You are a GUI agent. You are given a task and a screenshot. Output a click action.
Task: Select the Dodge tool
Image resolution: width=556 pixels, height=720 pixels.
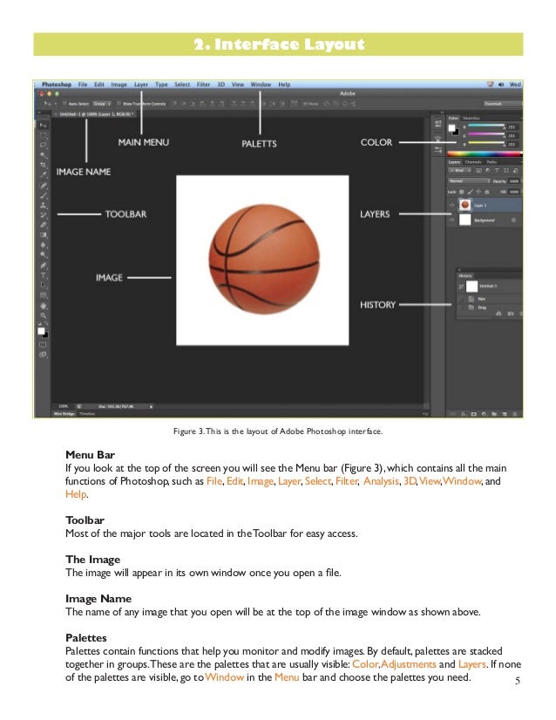43,255
